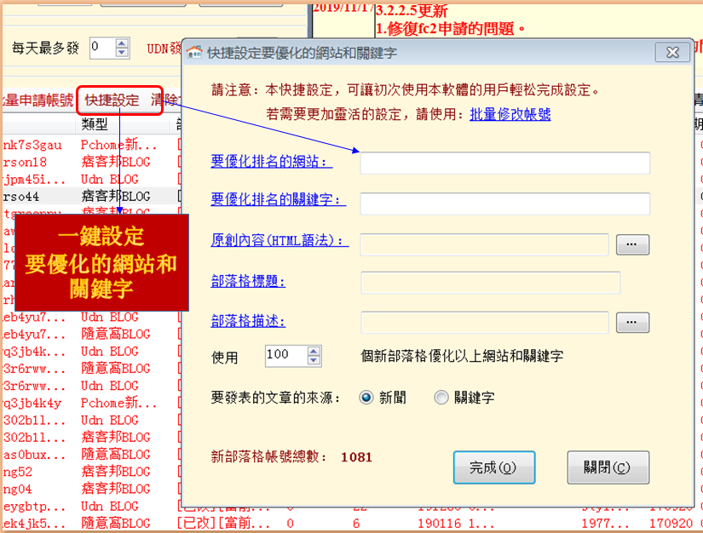Click the 類型 column header

95,124
